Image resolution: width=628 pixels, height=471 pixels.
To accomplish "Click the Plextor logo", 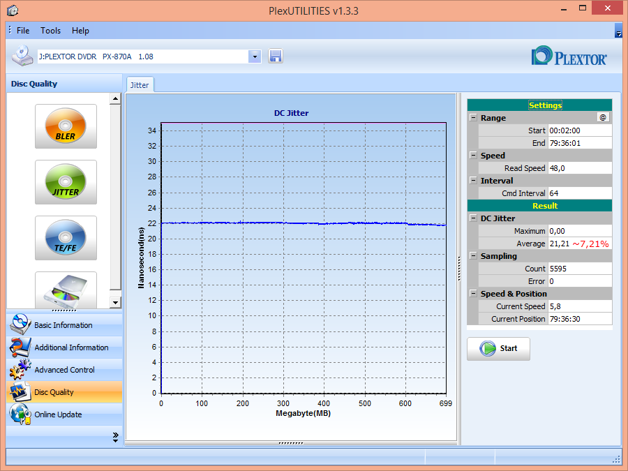I will (569, 56).
